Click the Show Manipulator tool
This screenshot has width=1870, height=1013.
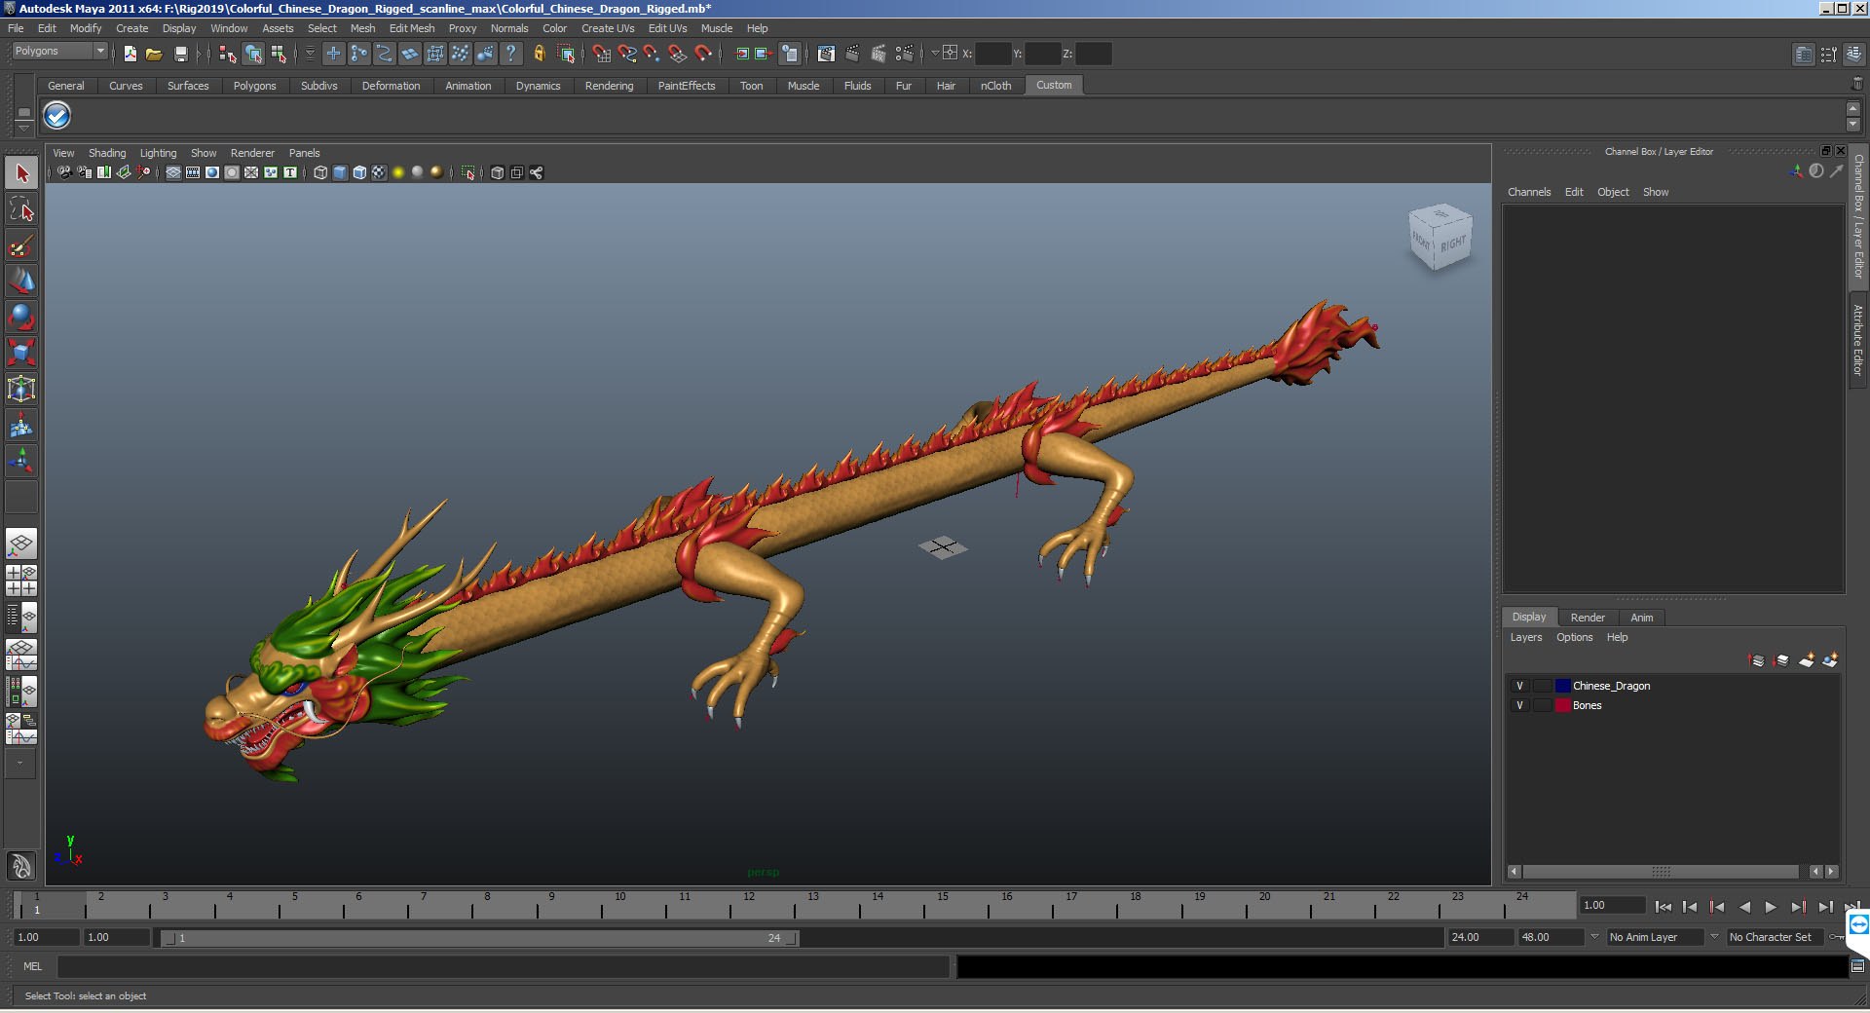[x=21, y=460]
